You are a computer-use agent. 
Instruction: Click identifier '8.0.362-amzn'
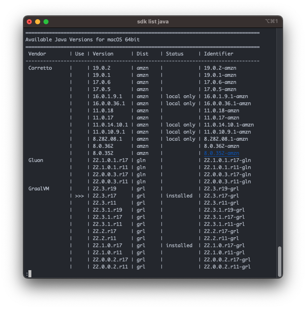[222, 146]
